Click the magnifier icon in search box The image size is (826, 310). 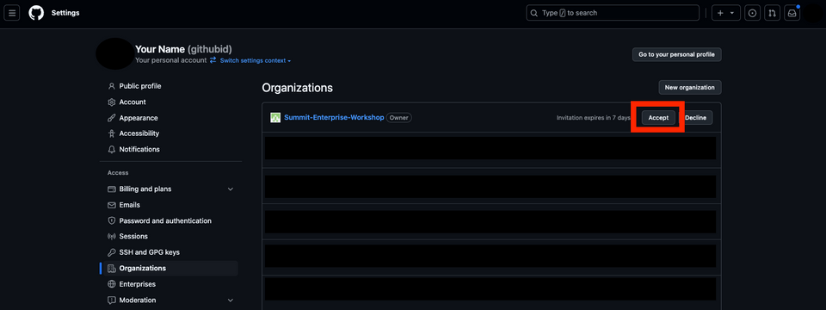click(534, 13)
